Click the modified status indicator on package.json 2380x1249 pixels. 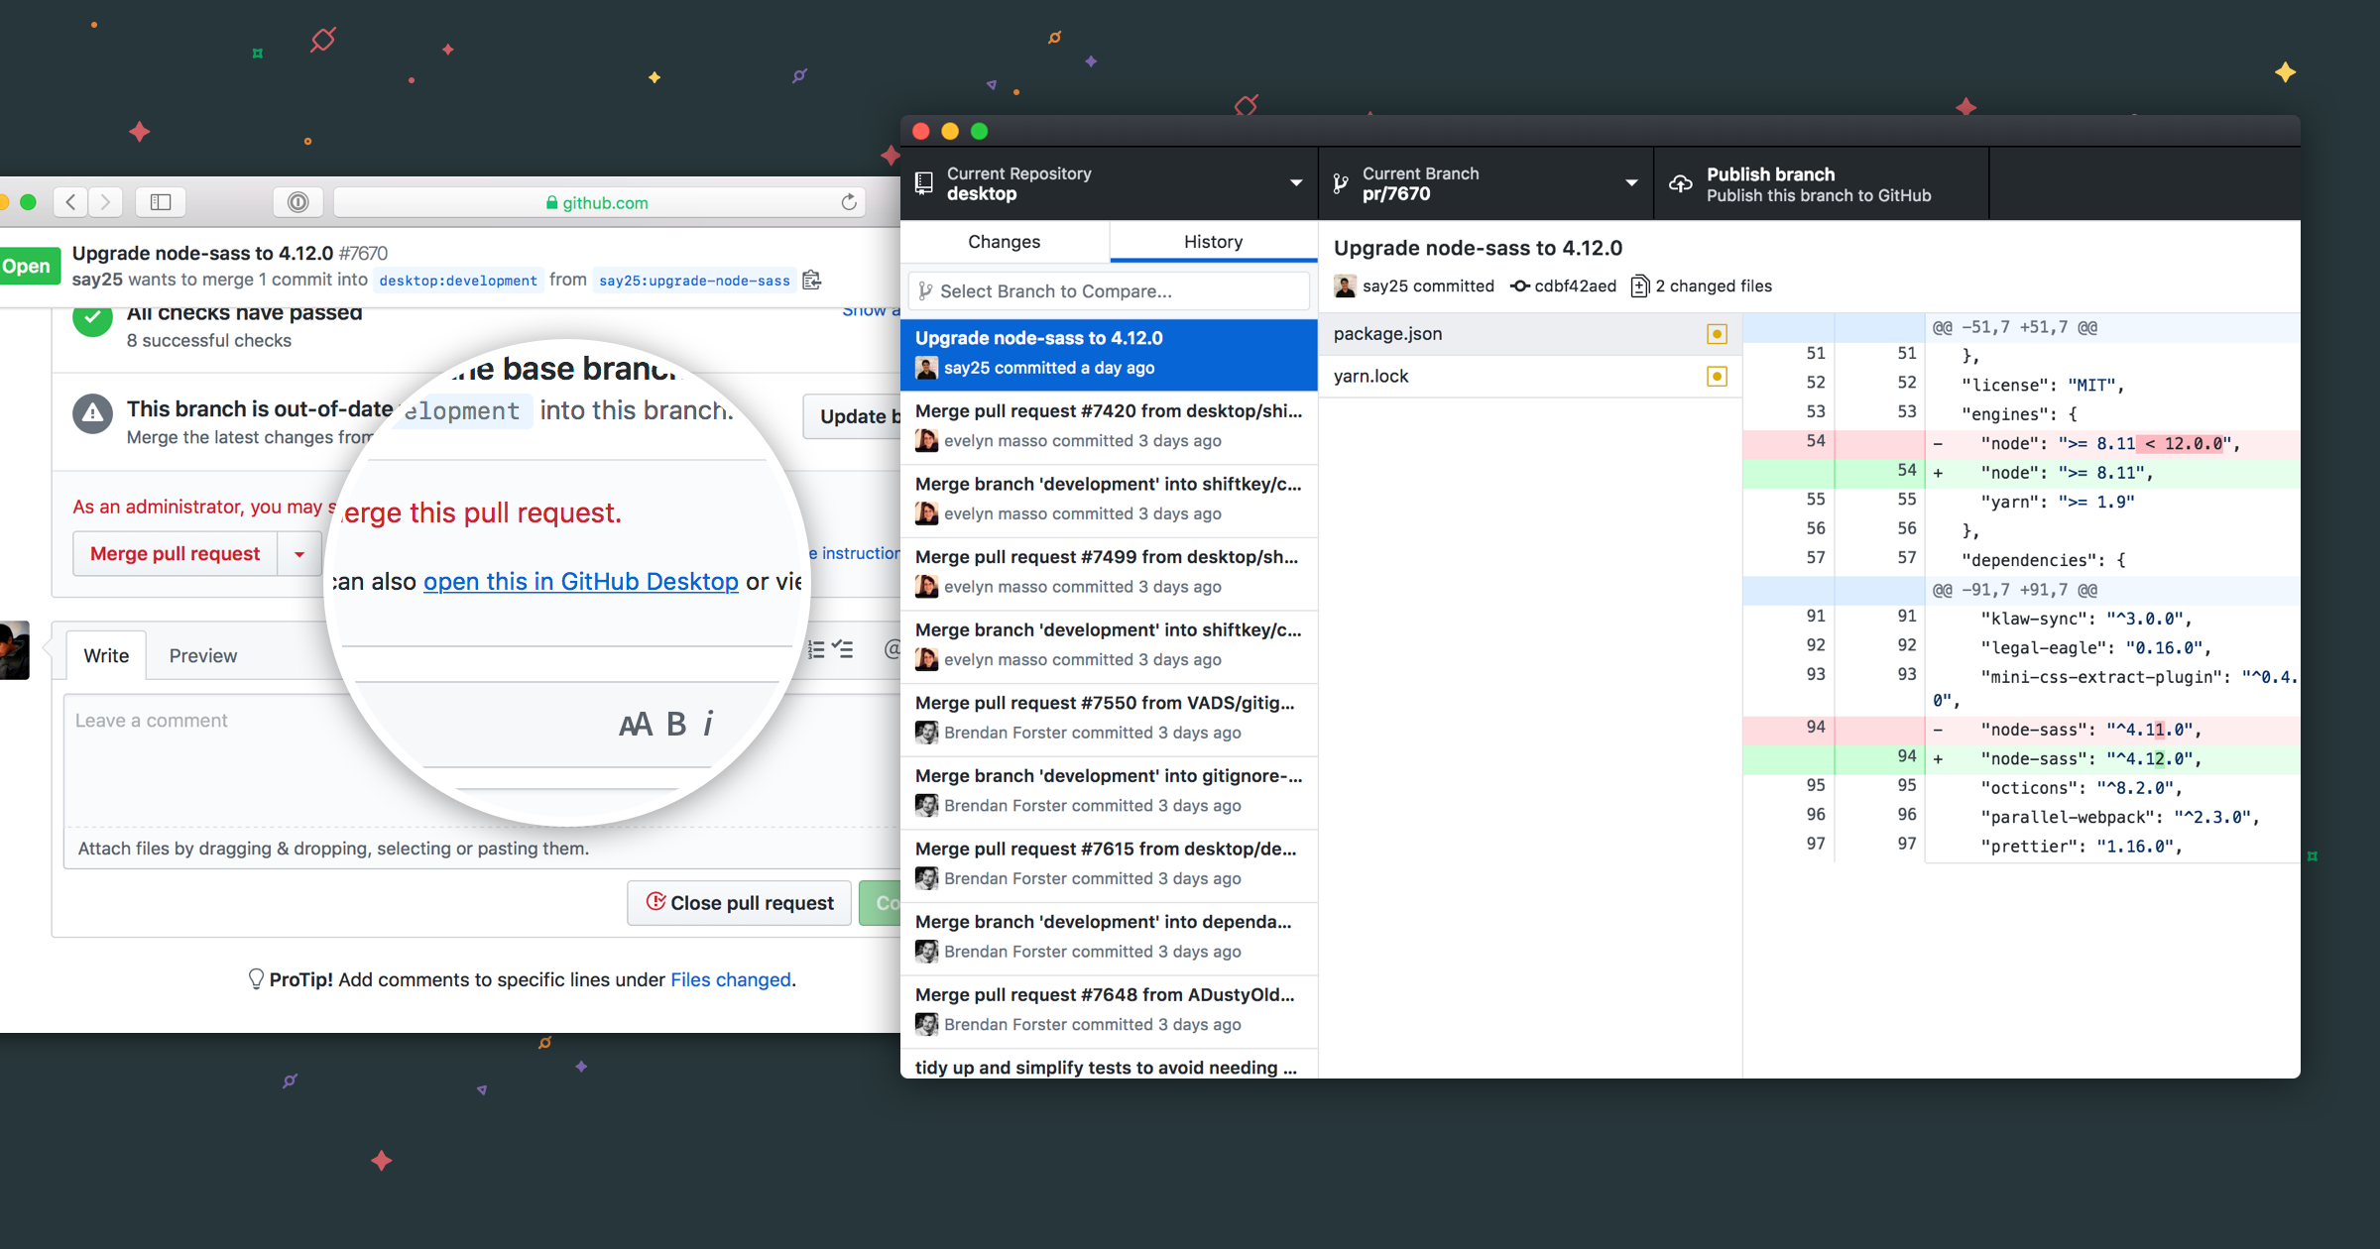1718,333
